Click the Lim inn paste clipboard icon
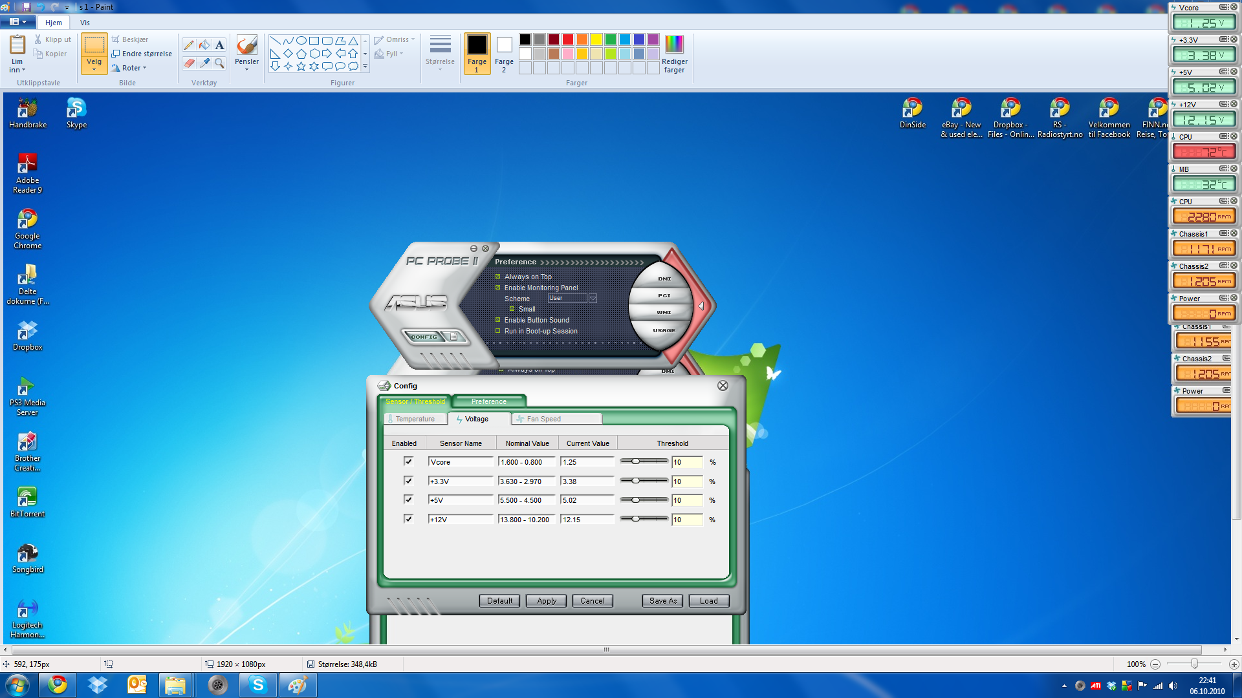Screen dimensions: 1242x698 [x=17, y=45]
